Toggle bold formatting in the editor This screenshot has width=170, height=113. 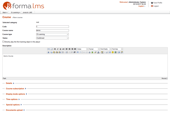pos(55,49)
